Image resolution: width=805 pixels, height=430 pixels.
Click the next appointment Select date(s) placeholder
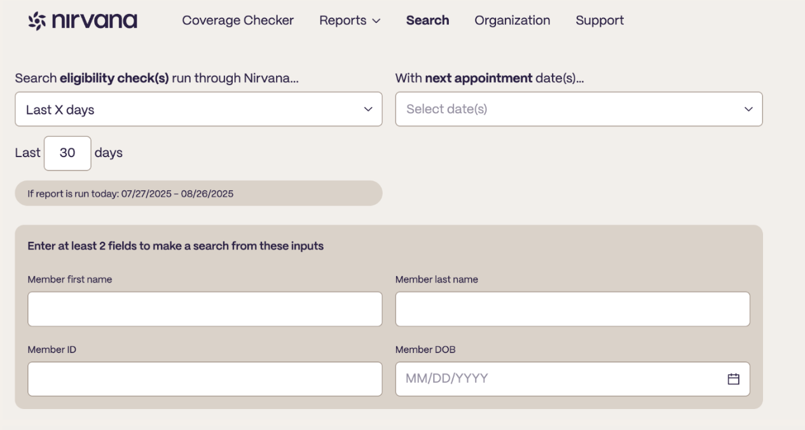click(x=446, y=109)
